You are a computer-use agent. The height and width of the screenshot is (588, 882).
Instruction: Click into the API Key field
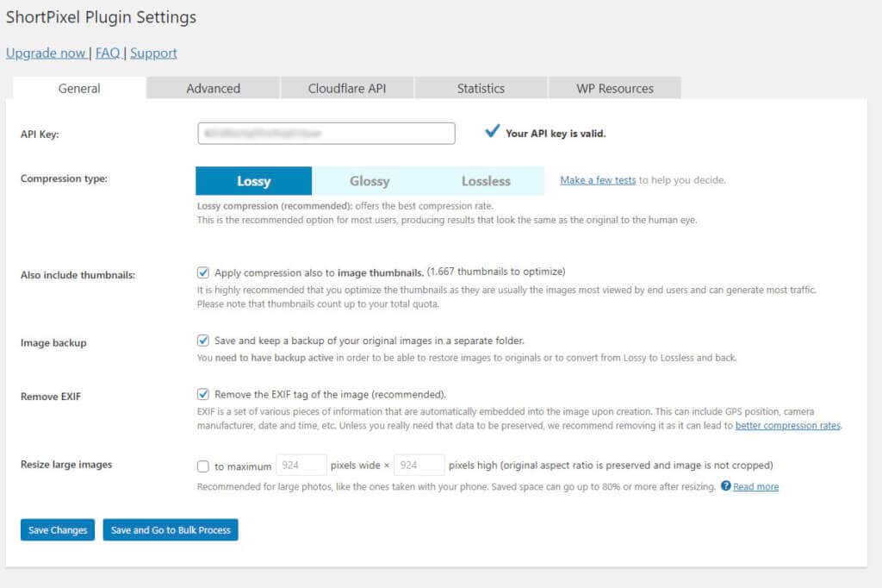pyautogui.click(x=326, y=134)
